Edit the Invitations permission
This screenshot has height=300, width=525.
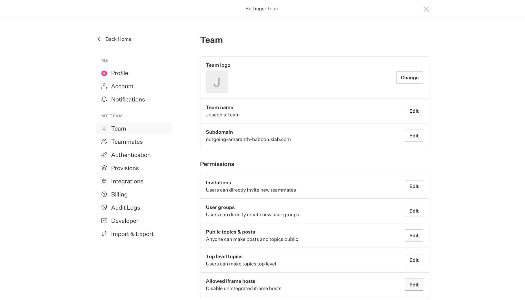pos(414,186)
